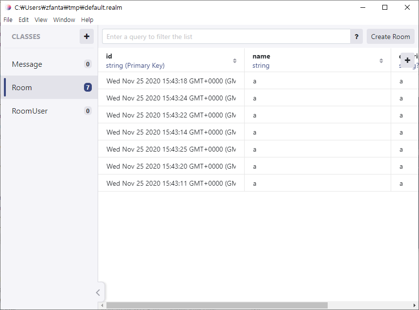This screenshot has width=419, height=310.
Task: Add a new class with plus icon
Action: coord(86,37)
